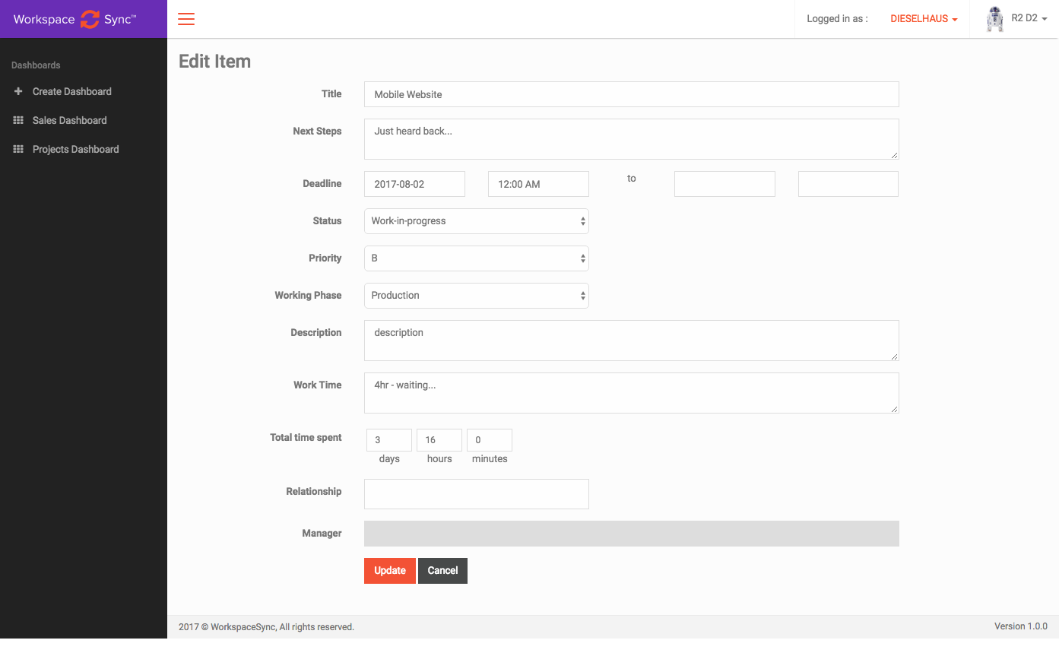Open the Sales Dashboard menu item

(69, 120)
